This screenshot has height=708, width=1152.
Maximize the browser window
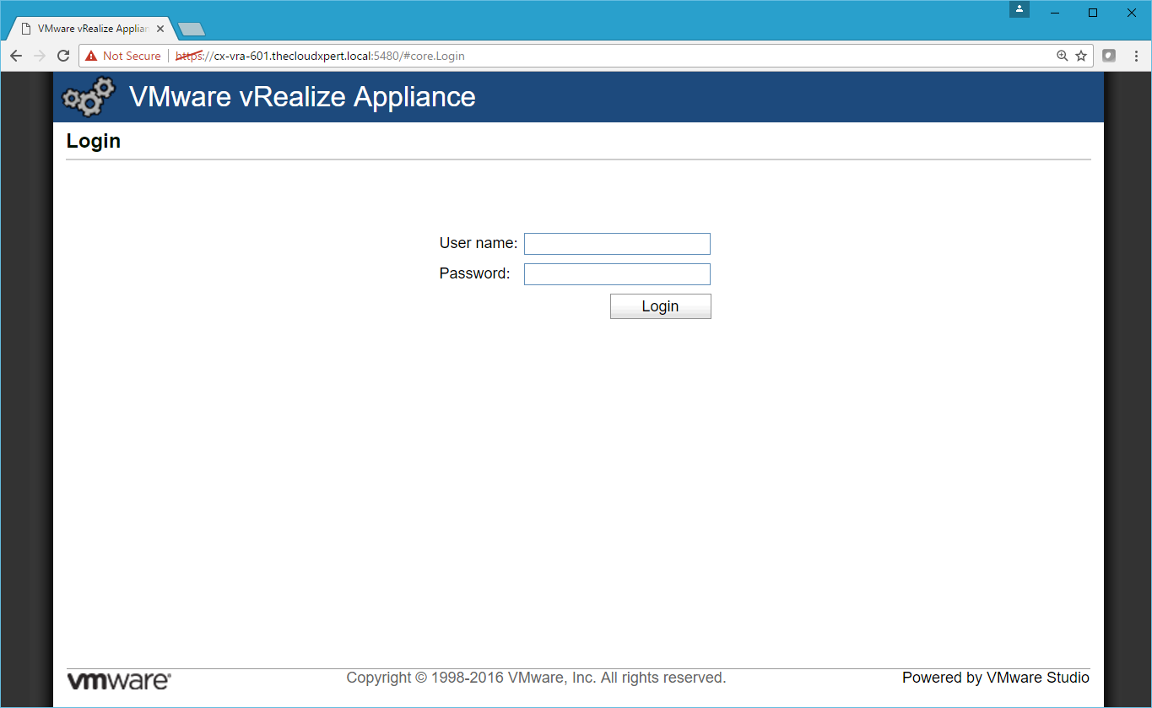(1093, 12)
